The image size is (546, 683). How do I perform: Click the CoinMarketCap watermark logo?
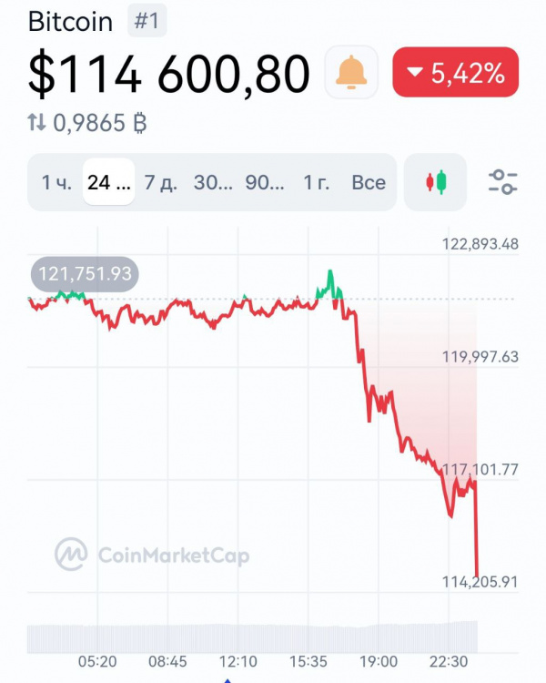(152, 554)
